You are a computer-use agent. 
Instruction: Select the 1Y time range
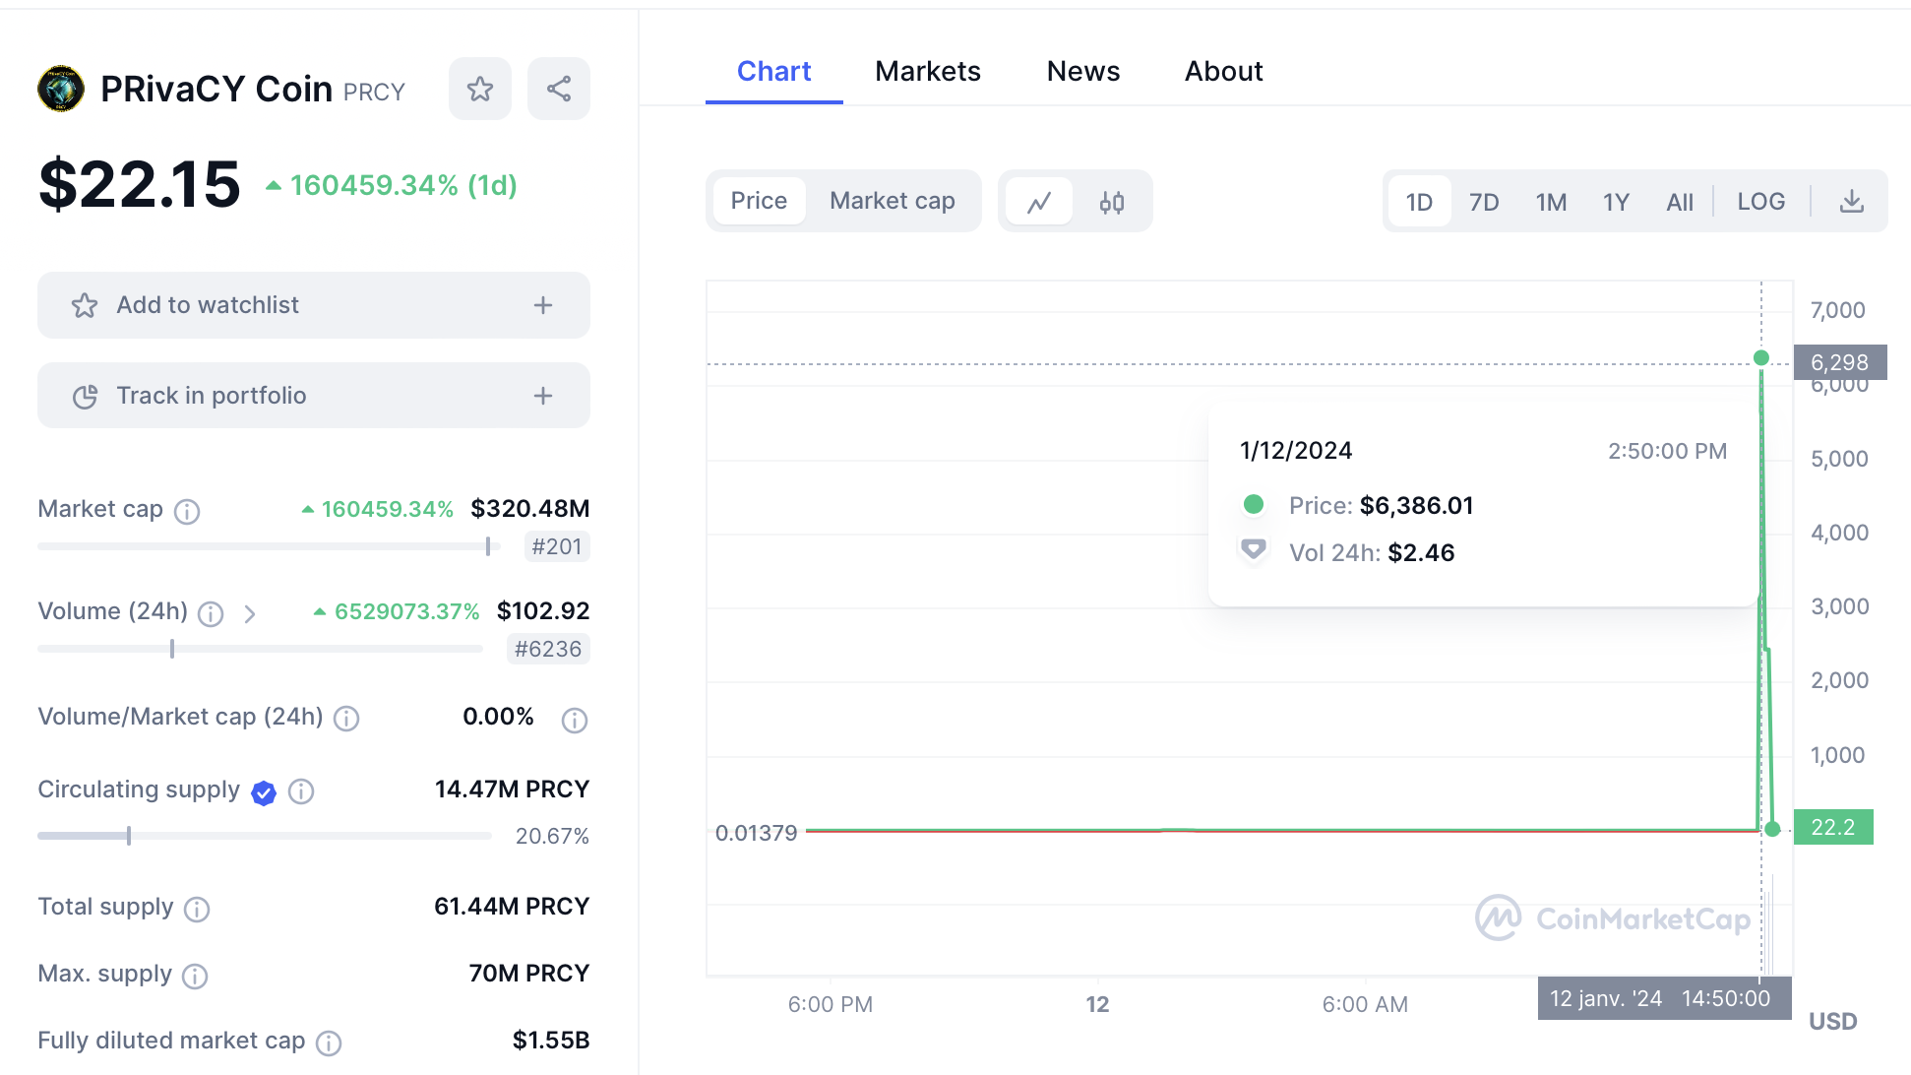click(1616, 202)
